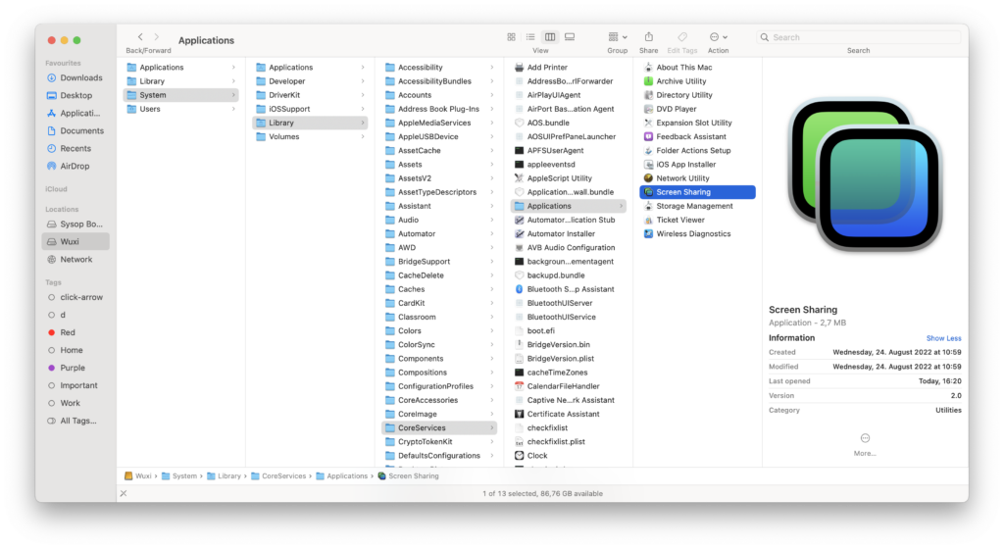Open All Tags... in the sidebar
The image size is (1004, 549).
75,421
